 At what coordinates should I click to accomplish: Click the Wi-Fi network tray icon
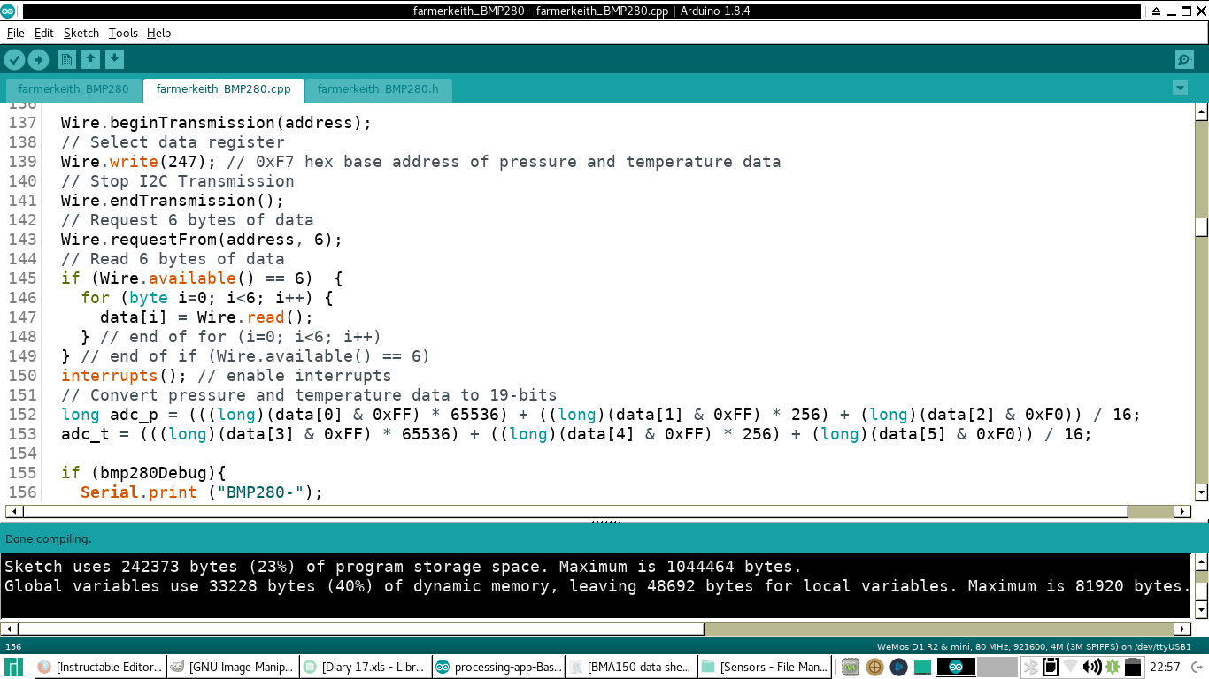[1071, 667]
